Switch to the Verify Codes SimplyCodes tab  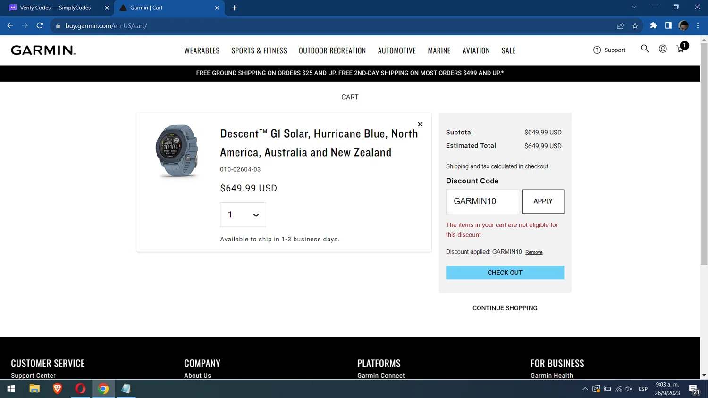pos(57,8)
